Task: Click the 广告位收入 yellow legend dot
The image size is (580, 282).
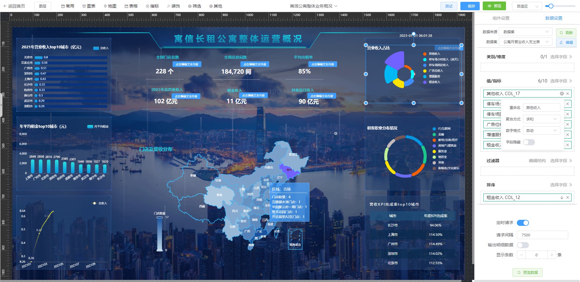Action: click(425, 71)
